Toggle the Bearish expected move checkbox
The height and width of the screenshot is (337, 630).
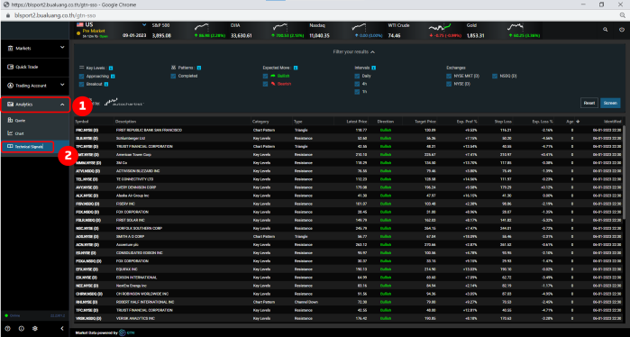click(265, 84)
